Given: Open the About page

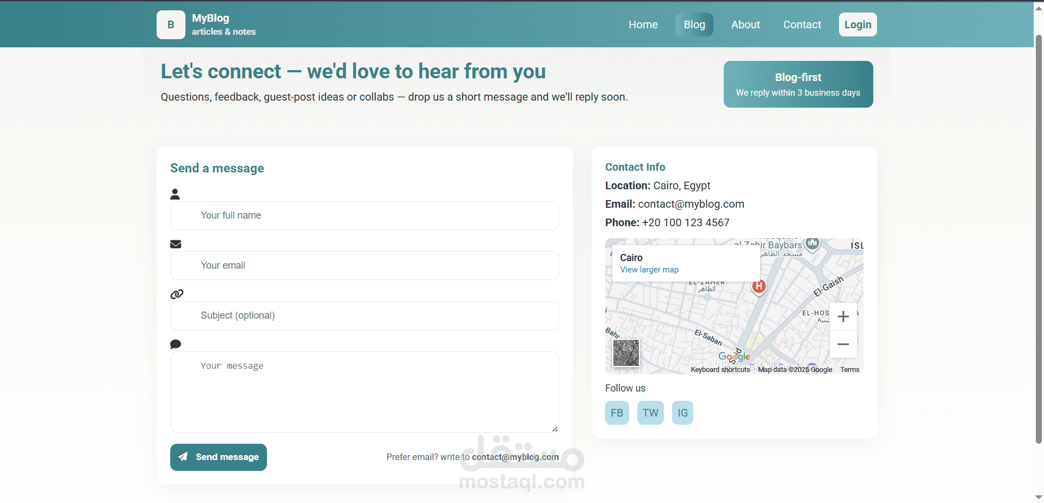Looking at the screenshot, I should (x=745, y=24).
